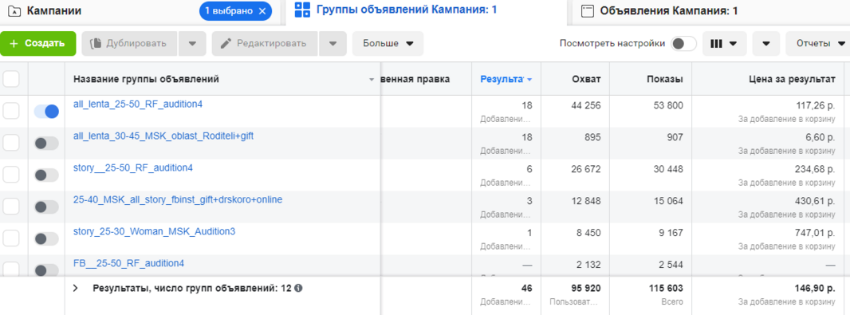This screenshot has height=315, width=850.
Task: Click the ad groups grid icon in tab
Action: tap(302, 10)
